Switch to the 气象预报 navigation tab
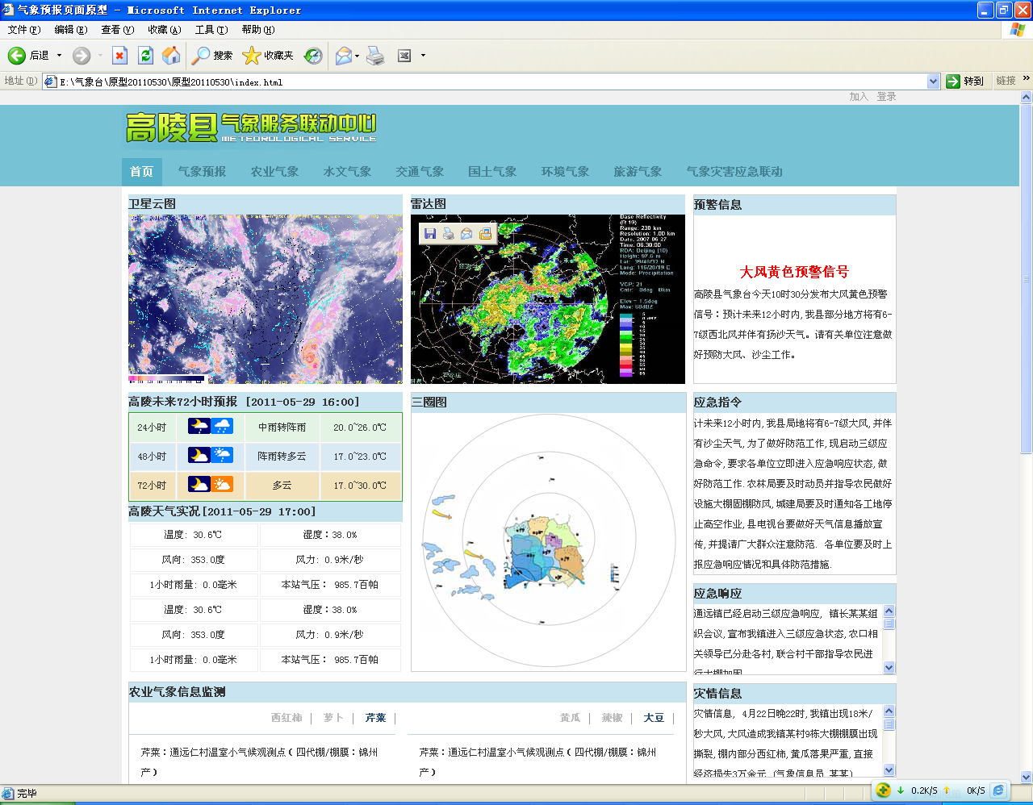This screenshot has width=1033, height=805. click(x=202, y=172)
